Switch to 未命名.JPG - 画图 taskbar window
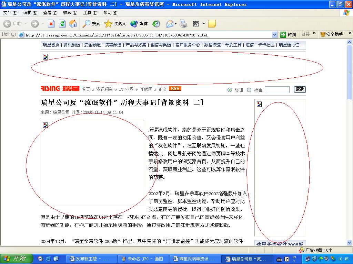Image resolution: width=353 pixels, height=264 pixels. click(x=143, y=259)
